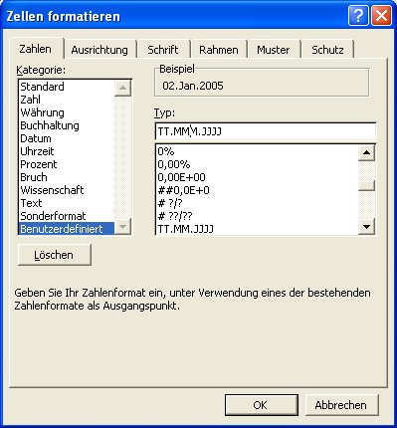Click the Löschen button
This screenshot has width=397, height=428.
[54, 255]
